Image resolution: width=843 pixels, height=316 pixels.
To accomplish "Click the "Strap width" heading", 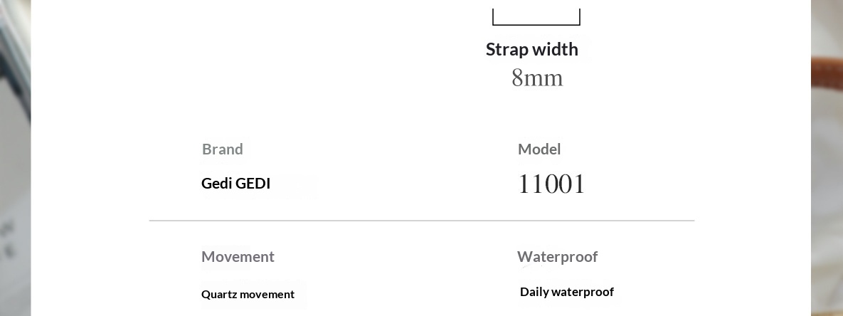I will pos(532,49).
